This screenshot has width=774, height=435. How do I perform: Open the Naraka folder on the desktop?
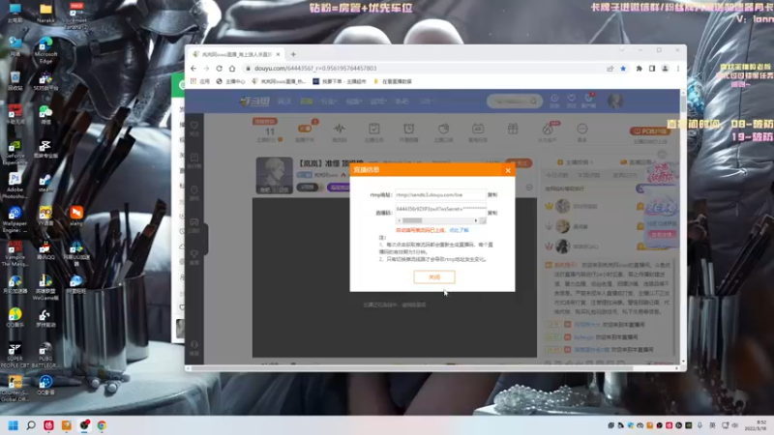[45, 13]
